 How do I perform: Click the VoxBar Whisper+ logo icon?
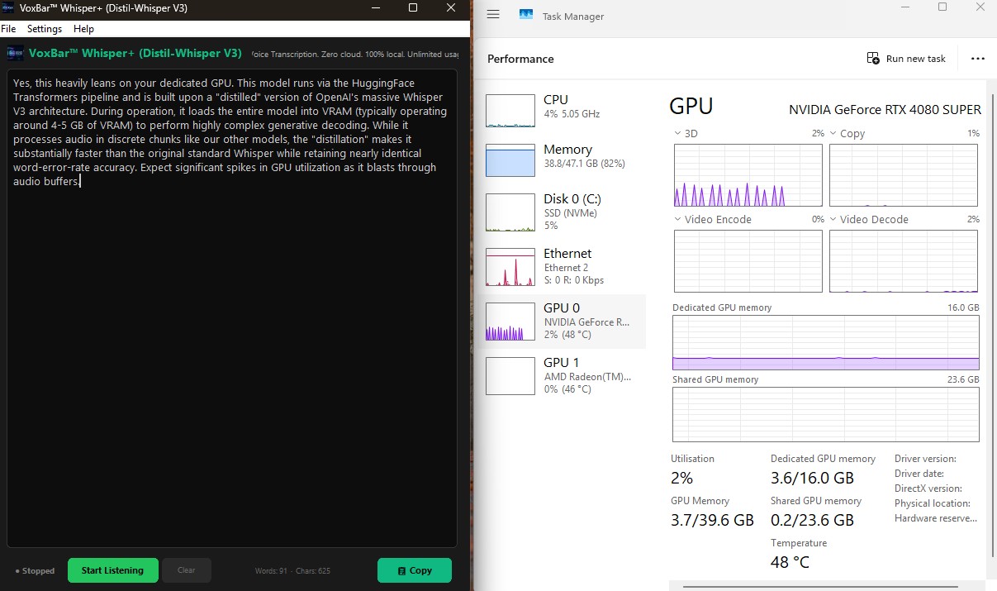coord(15,52)
